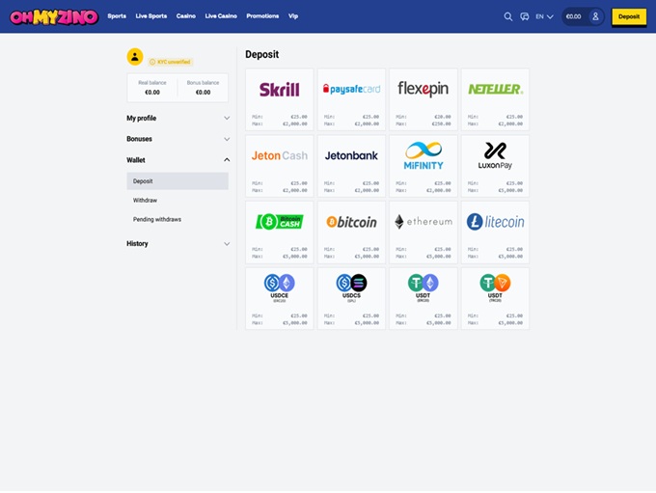The image size is (656, 493).
Task: Open the live chat support icon
Action: coord(525,16)
